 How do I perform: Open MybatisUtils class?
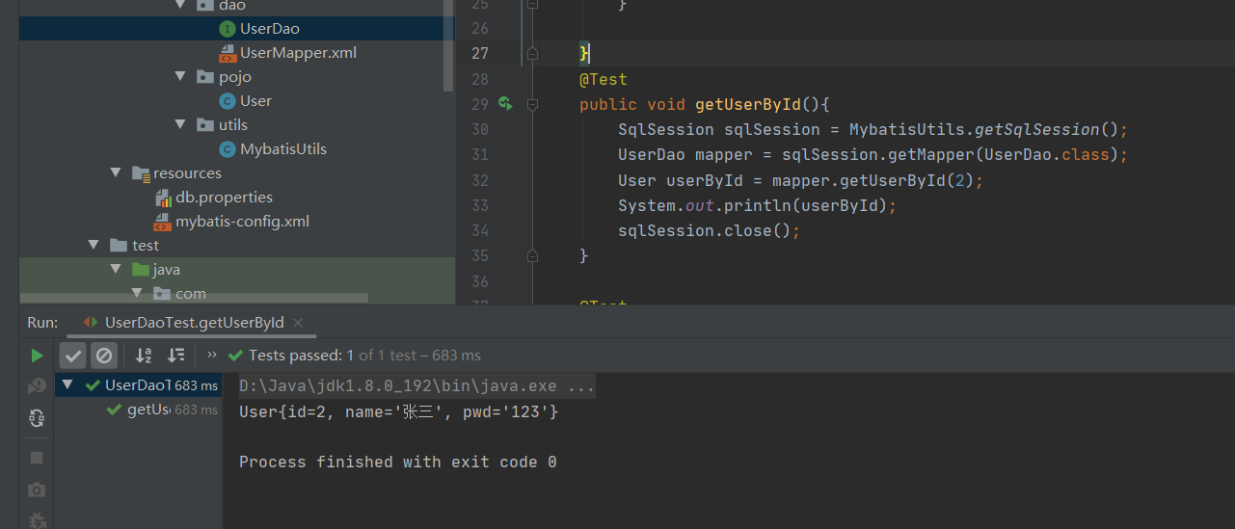point(283,149)
